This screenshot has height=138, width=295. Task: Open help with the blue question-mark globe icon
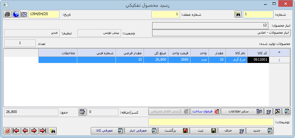coord(16,14)
